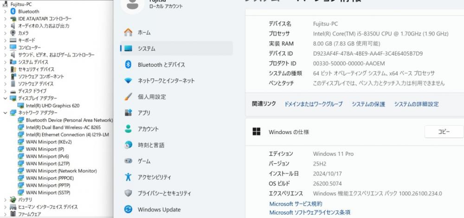The width and height of the screenshot is (464, 218).
Task: Open システムの詳細設定 link
Action: (416, 104)
